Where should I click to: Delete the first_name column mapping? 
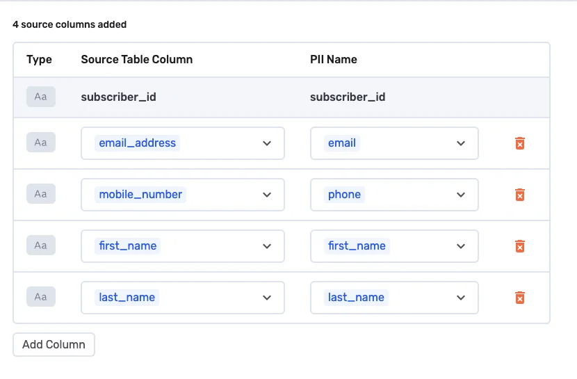tap(519, 246)
